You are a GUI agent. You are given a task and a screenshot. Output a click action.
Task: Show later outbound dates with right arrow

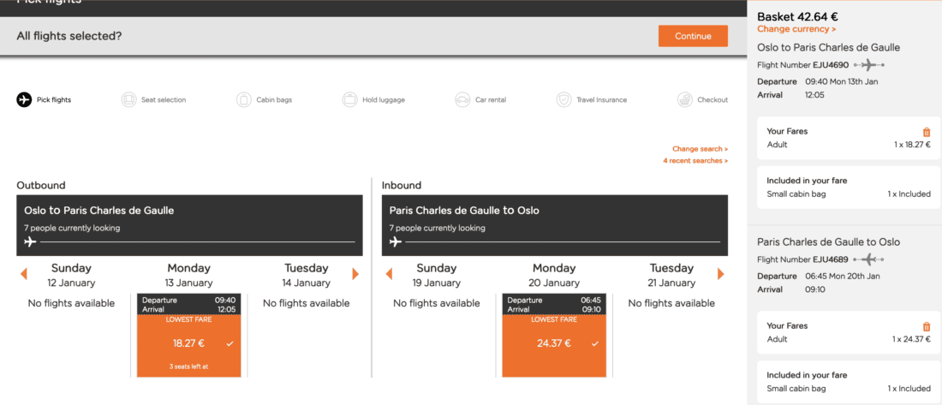(355, 274)
